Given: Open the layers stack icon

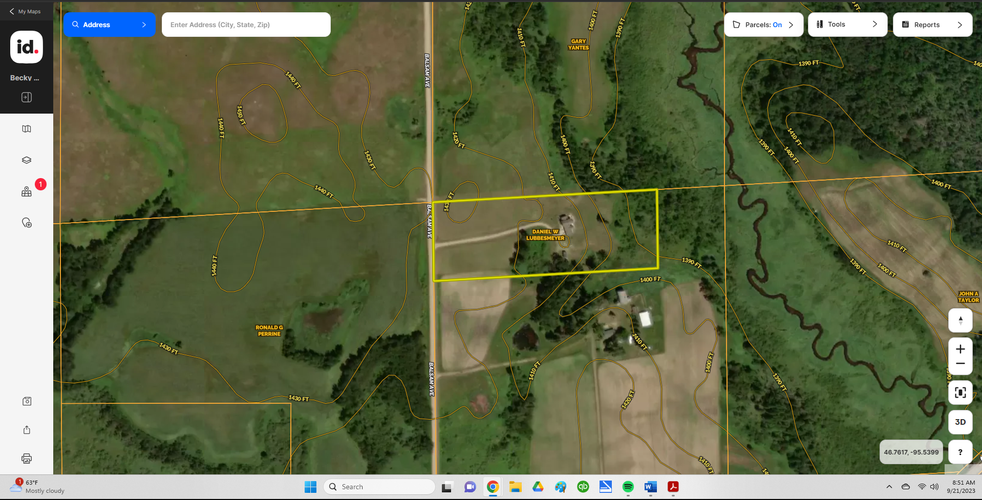Looking at the screenshot, I should pos(27,160).
